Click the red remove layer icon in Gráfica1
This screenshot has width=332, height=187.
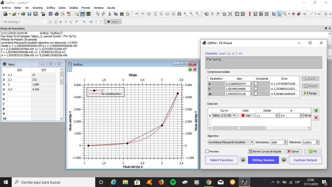click(x=195, y=70)
